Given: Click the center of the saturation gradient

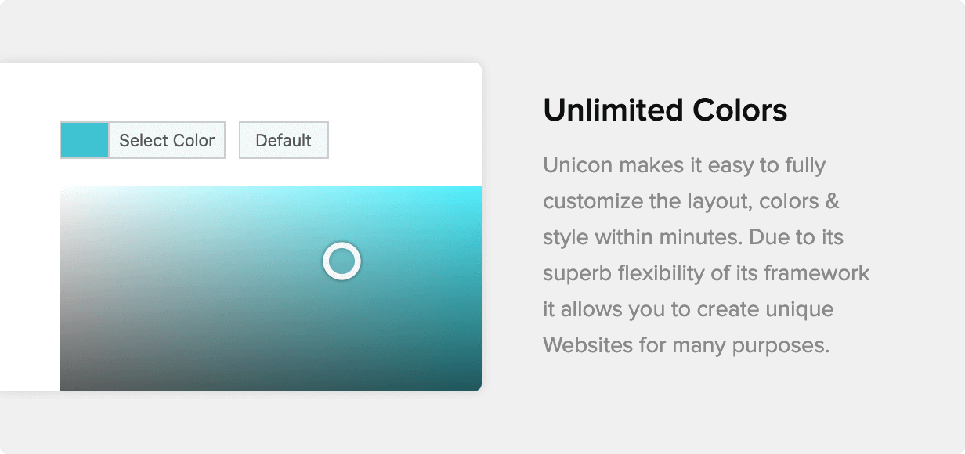Looking at the screenshot, I should tap(270, 288).
